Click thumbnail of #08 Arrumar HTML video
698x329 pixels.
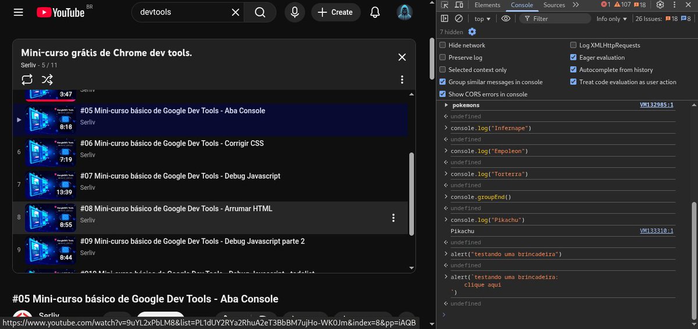click(x=51, y=218)
